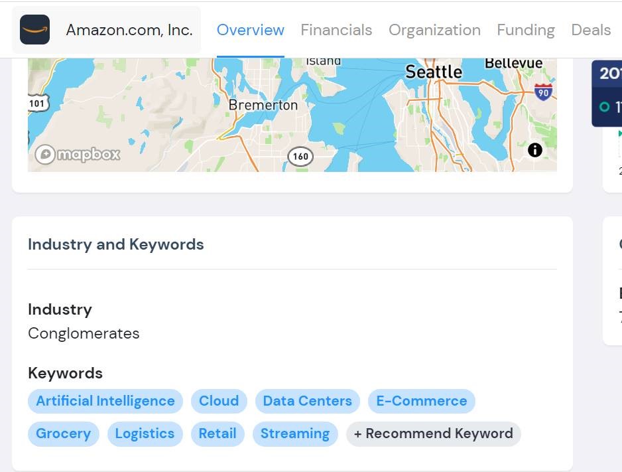Click the E-Commerce keyword tag
622x472 pixels.
tap(421, 401)
